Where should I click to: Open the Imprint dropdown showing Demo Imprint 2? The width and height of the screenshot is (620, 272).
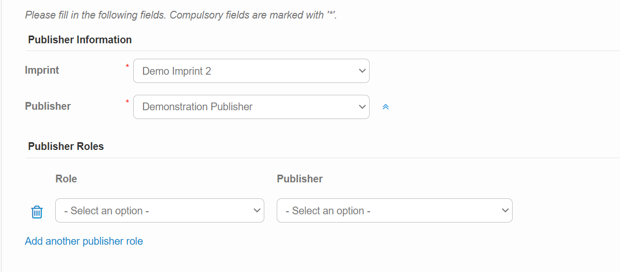point(251,71)
